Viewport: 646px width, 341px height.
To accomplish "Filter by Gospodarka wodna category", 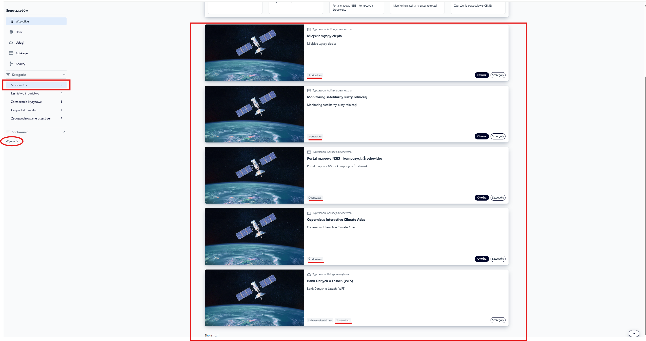I will point(24,110).
